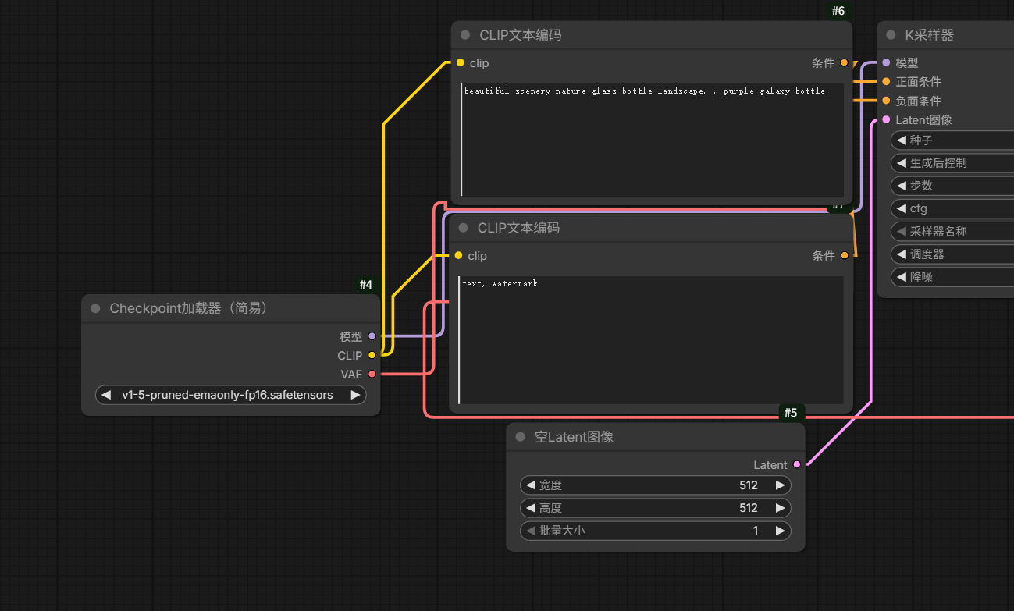The width and height of the screenshot is (1014, 611).
Task: Click the 正面条件 input port on K采样器
Action: pos(886,82)
